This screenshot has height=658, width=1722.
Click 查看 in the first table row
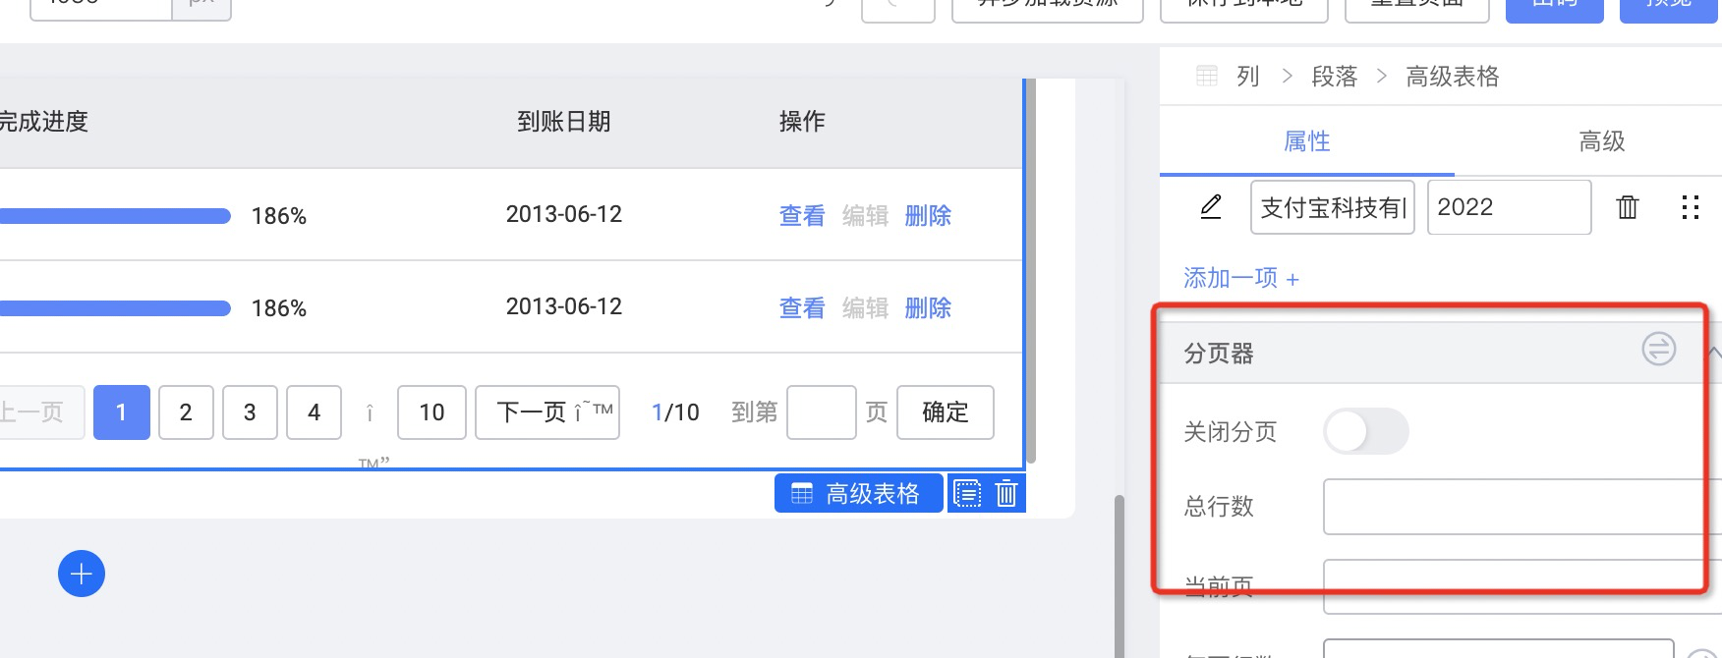(802, 215)
